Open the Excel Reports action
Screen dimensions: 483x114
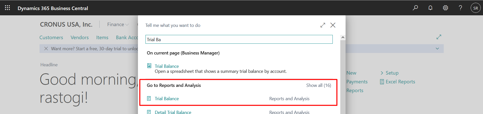[400, 82]
